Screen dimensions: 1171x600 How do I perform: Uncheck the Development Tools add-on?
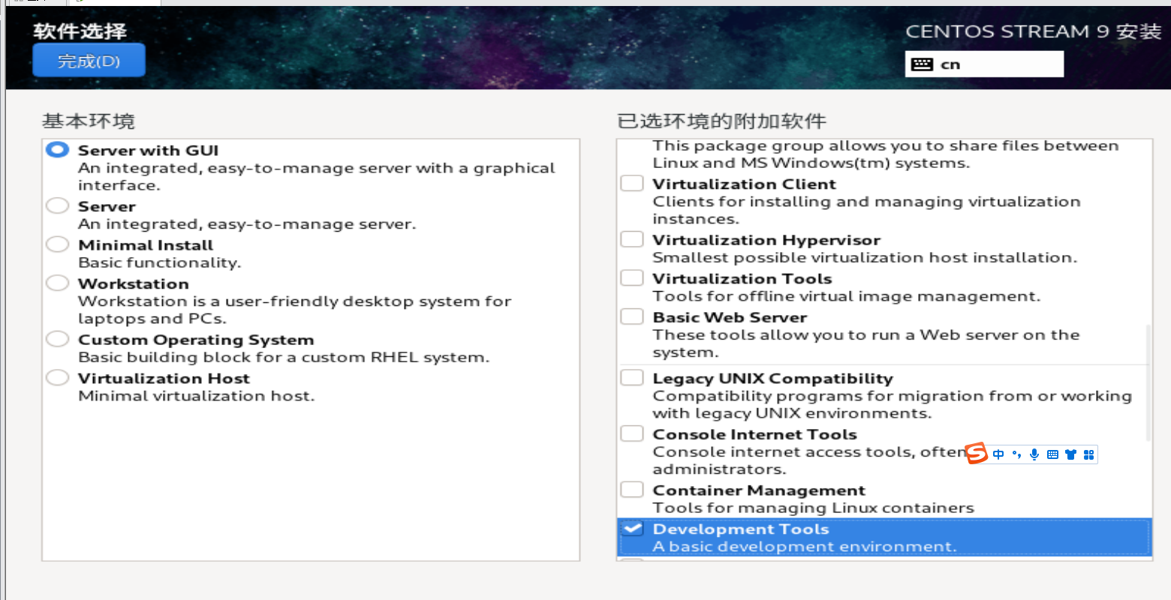point(633,528)
